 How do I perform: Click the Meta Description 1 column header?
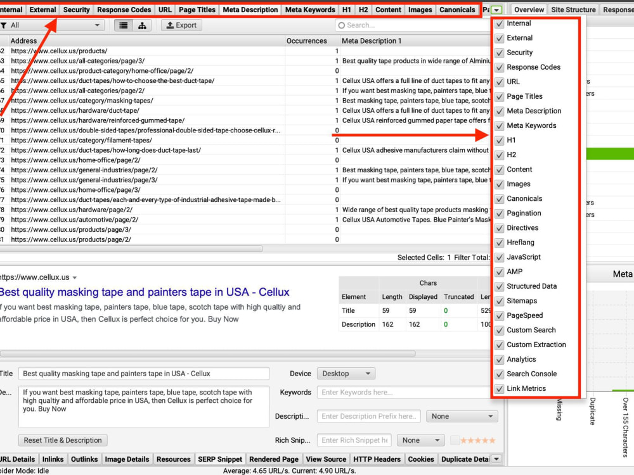click(x=415, y=41)
